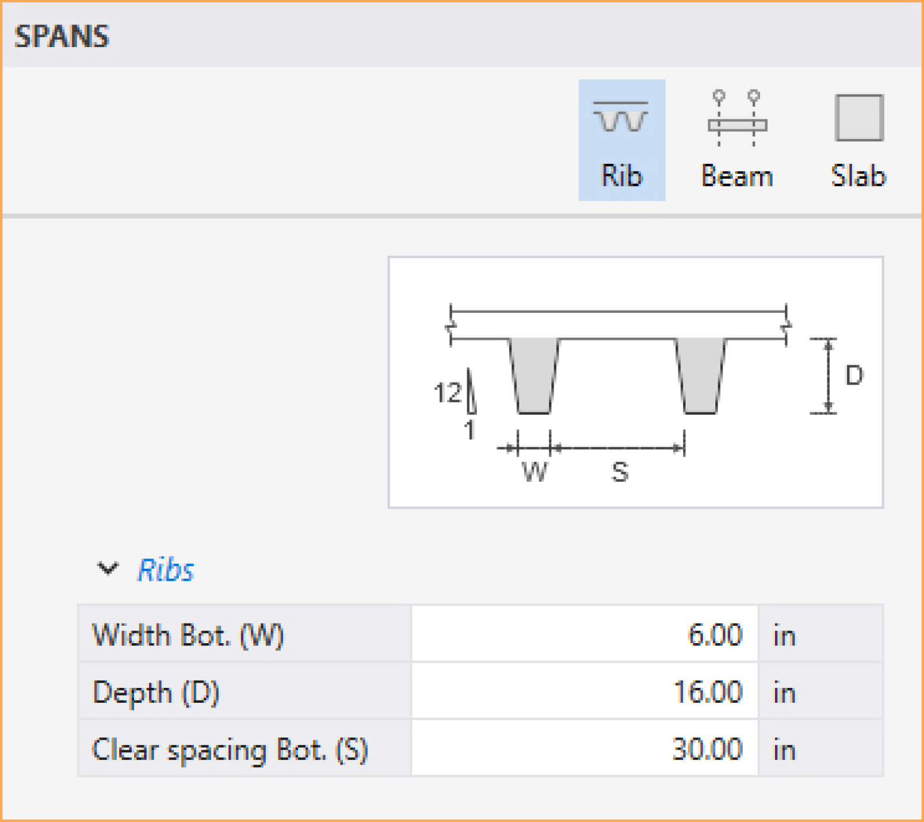Viewport: 924px width, 822px height.
Task: Click the W dimension label in diagram
Action: (x=534, y=472)
